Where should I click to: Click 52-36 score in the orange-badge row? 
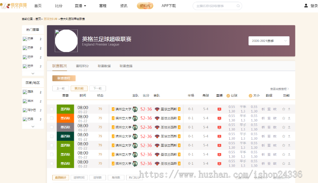[x=146, y=118]
